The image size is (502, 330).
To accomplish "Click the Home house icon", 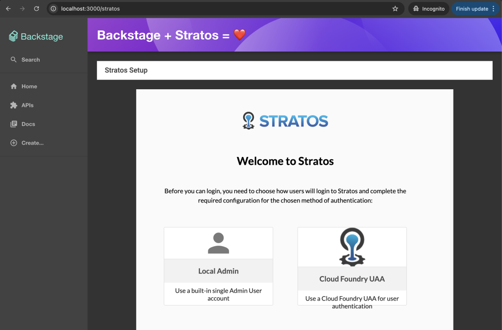I will click(x=13, y=86).
